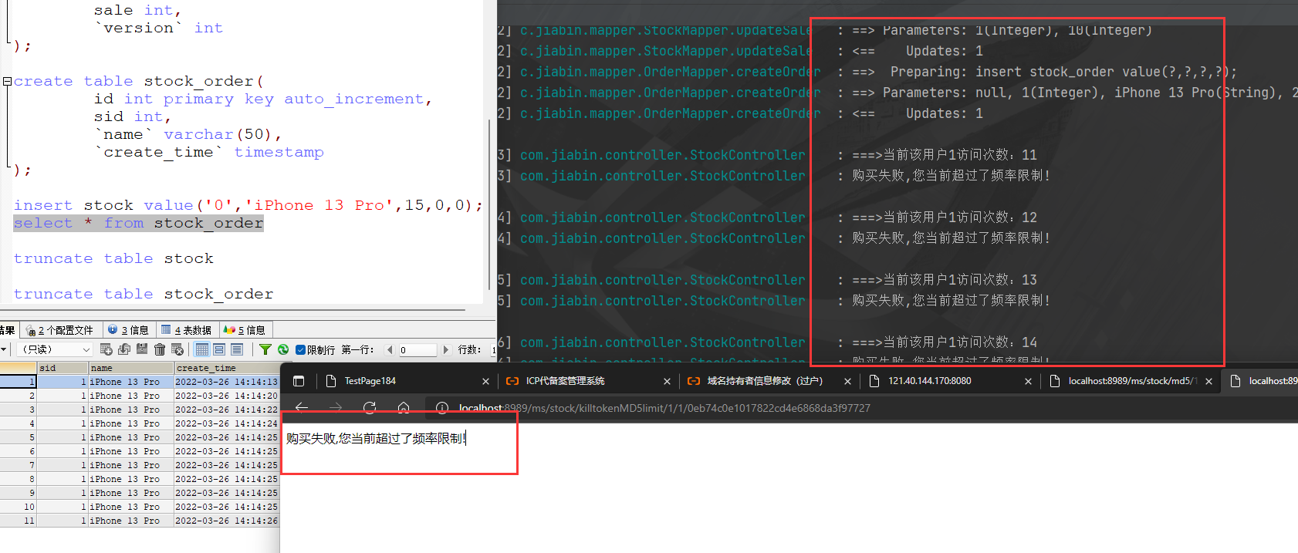The image size is (1298, 553).
Task: Click the purchase failed message in browser page
Action: pos(376,438)
